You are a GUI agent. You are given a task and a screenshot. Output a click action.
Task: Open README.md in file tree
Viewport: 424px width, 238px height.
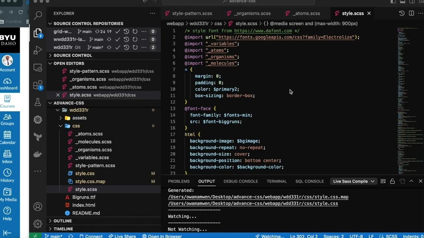86,213
